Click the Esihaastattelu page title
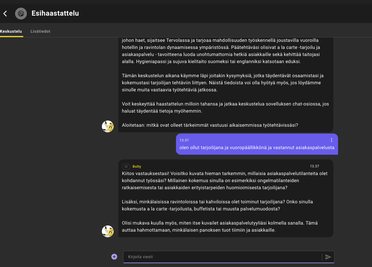372x267 pixels. [x=55, y=13]
